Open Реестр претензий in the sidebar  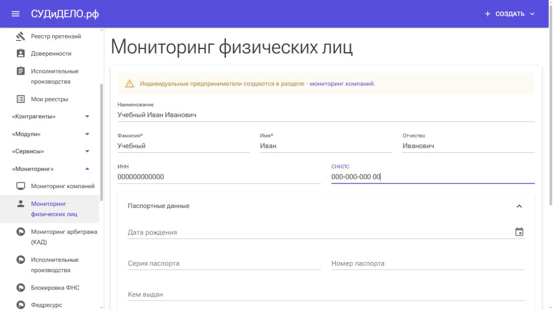click(x=56, y=36)
